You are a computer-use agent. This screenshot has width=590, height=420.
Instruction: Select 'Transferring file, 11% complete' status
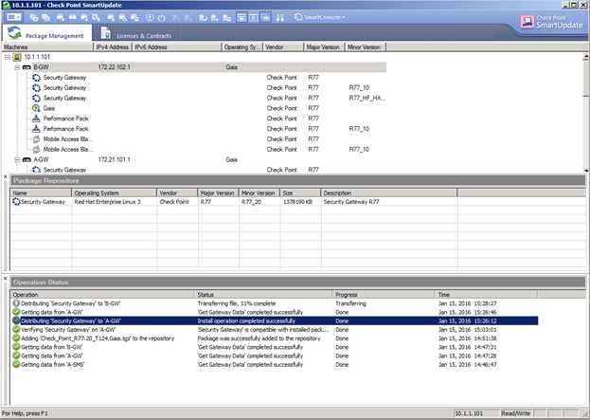(x=237, y=303)
